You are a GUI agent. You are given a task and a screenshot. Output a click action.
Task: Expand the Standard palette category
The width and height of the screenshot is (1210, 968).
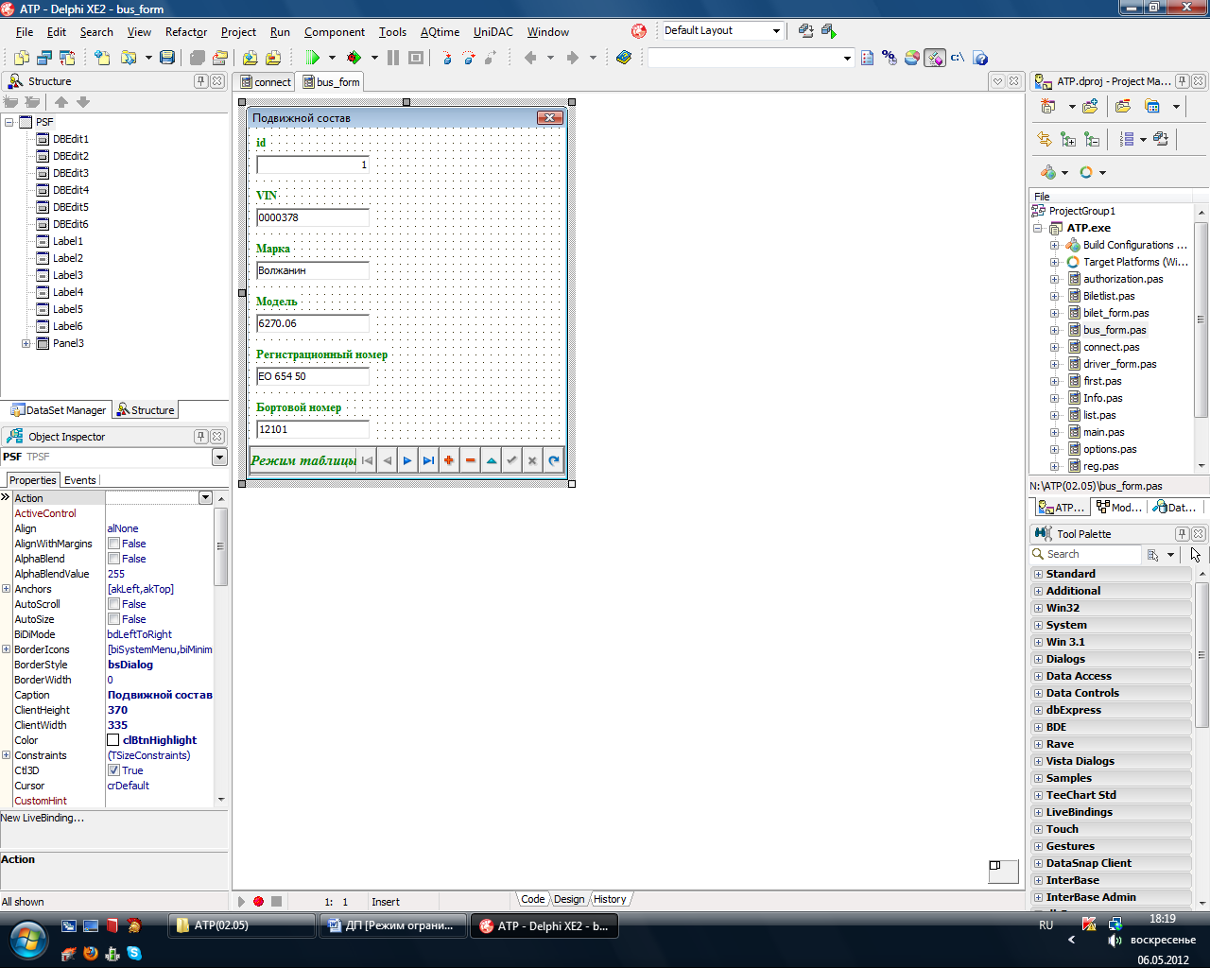click(1038, 574)
